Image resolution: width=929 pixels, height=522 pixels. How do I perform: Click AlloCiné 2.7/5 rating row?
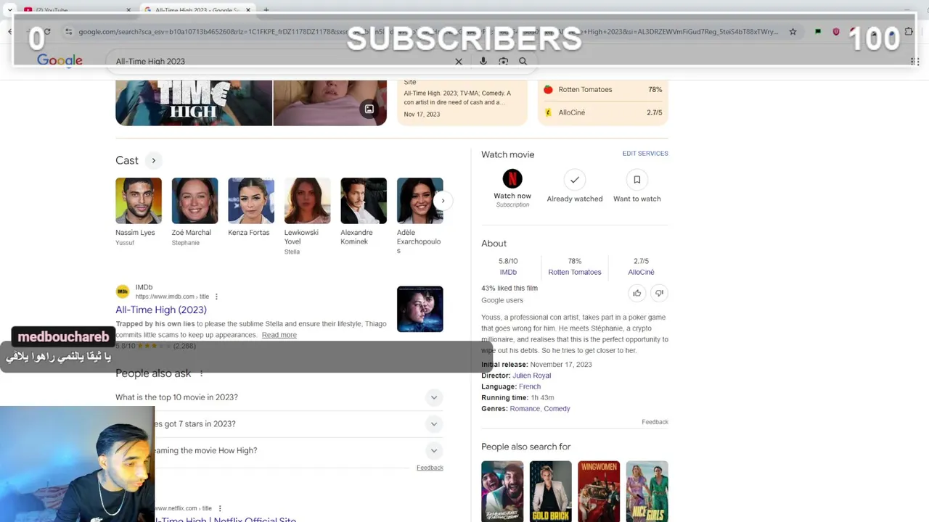click(602, 112)
